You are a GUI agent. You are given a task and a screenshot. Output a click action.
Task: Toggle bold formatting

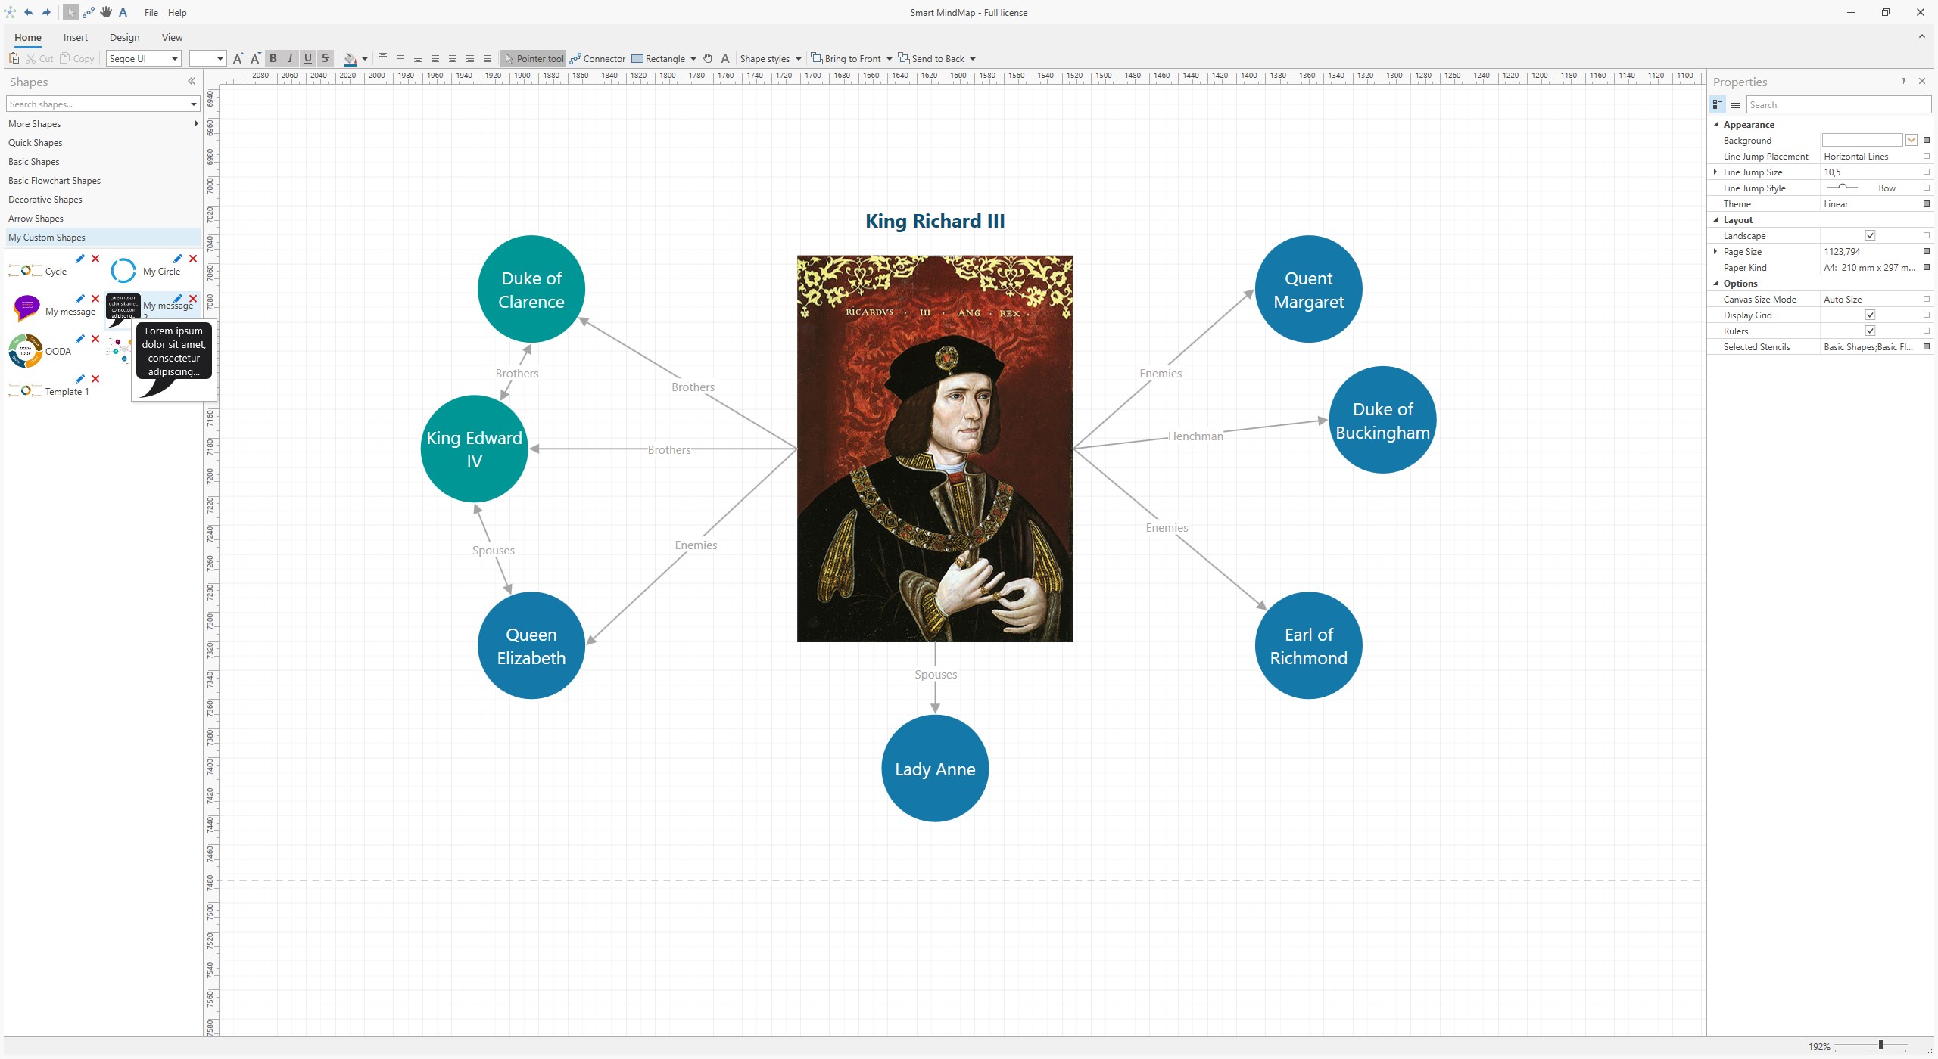pos(273,58)
